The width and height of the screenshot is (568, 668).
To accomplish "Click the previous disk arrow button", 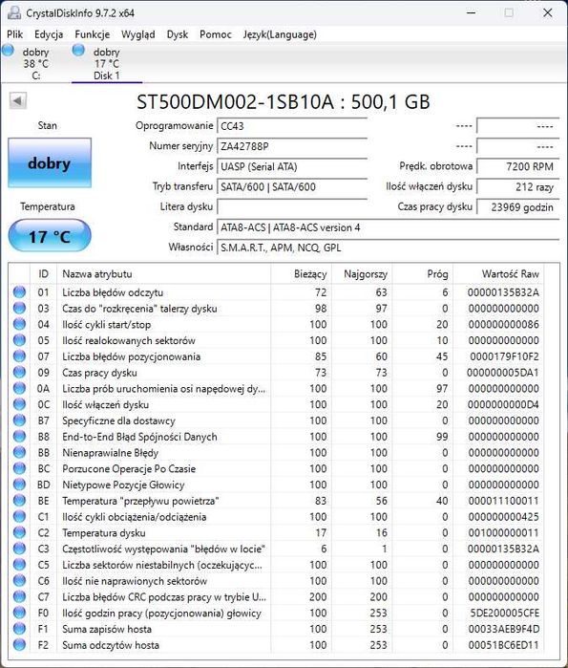I will [x=18, y=101].
